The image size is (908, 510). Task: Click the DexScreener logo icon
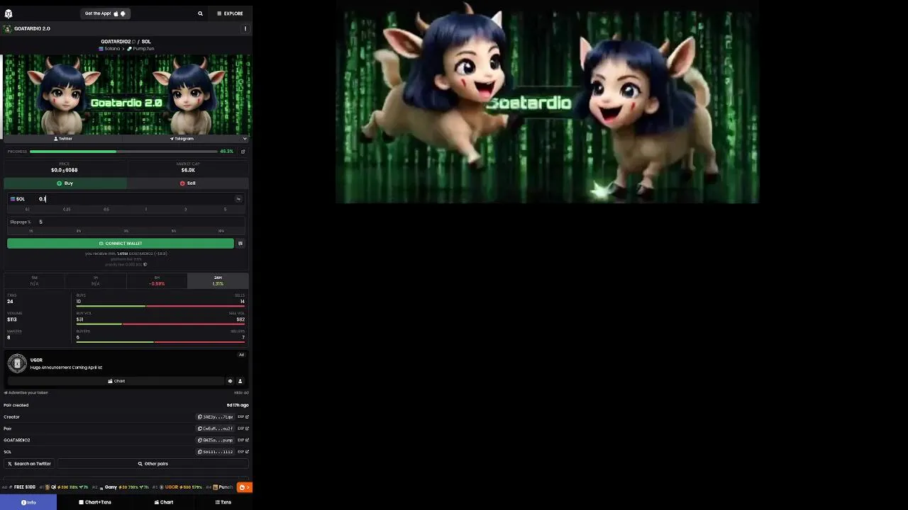click(x=9, y=13)
